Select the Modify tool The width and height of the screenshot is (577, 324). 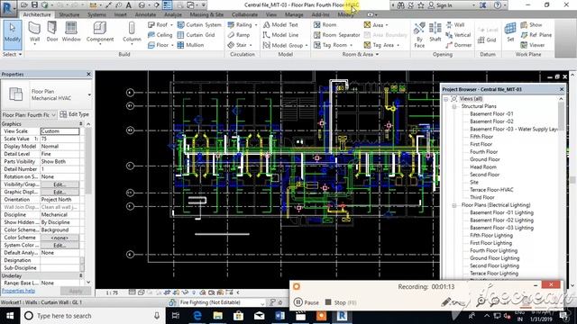[x=12, y=35]
